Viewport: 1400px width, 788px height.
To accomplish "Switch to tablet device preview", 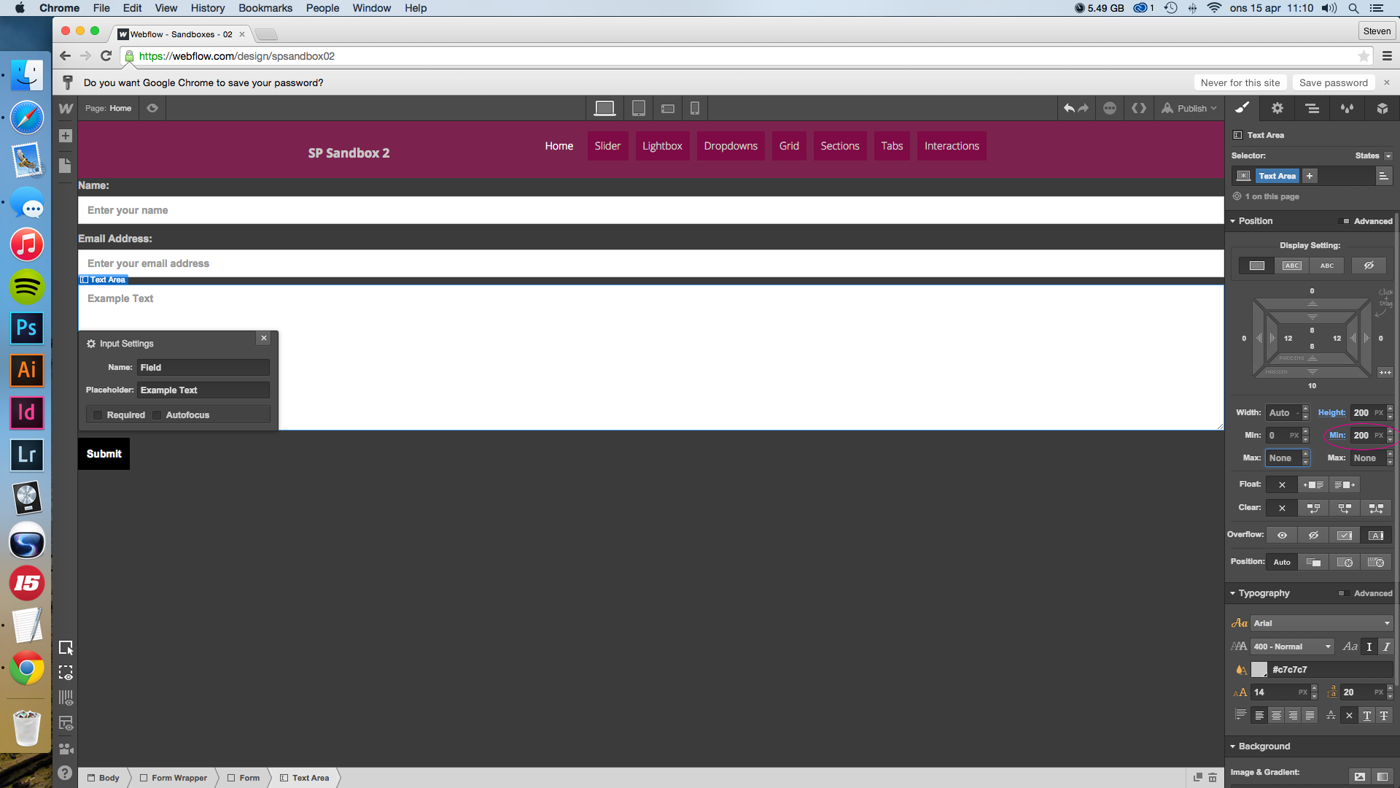I will pyautogui.click(x=638, y=108).
